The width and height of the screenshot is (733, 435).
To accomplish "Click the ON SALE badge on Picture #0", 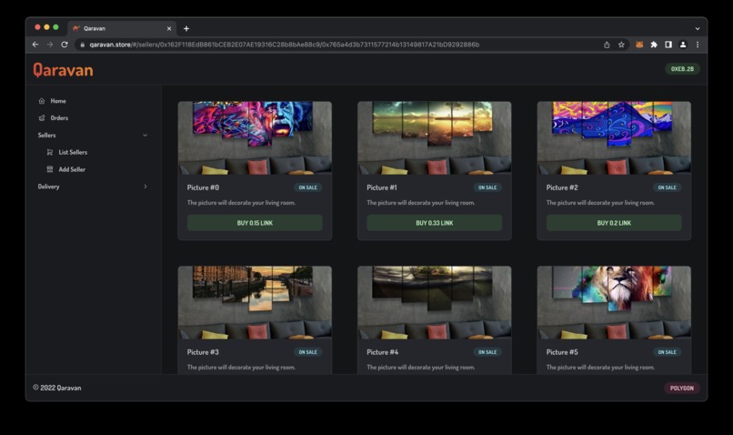I will click(308, 187).
